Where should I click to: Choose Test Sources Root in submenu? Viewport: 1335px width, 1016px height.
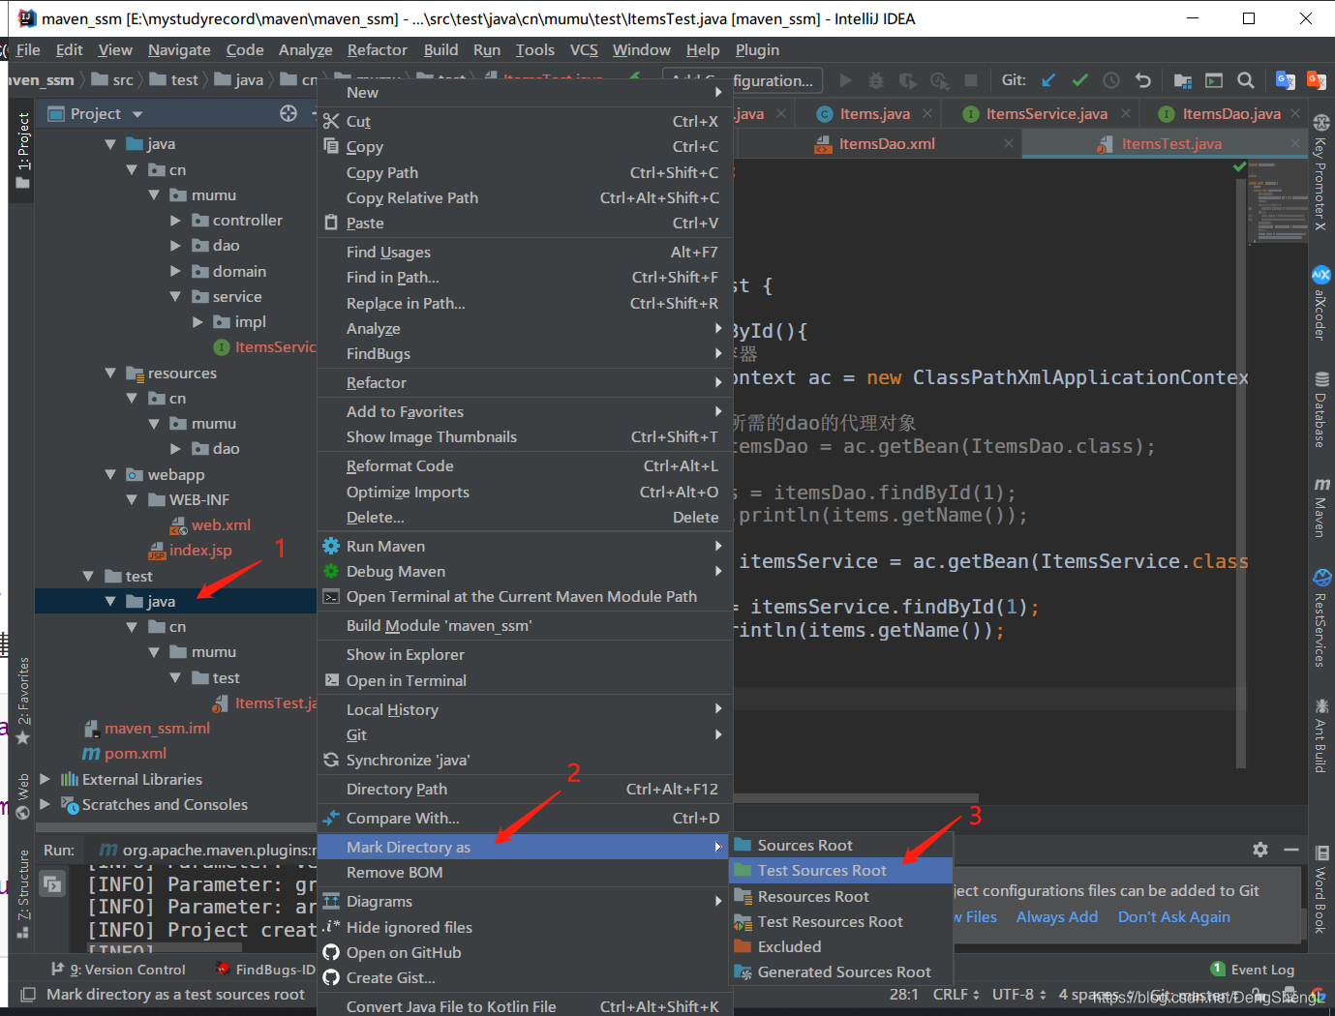point(840,871)
